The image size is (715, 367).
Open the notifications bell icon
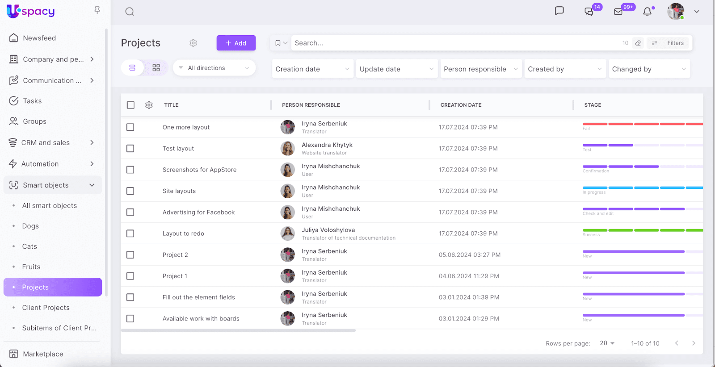647,12
